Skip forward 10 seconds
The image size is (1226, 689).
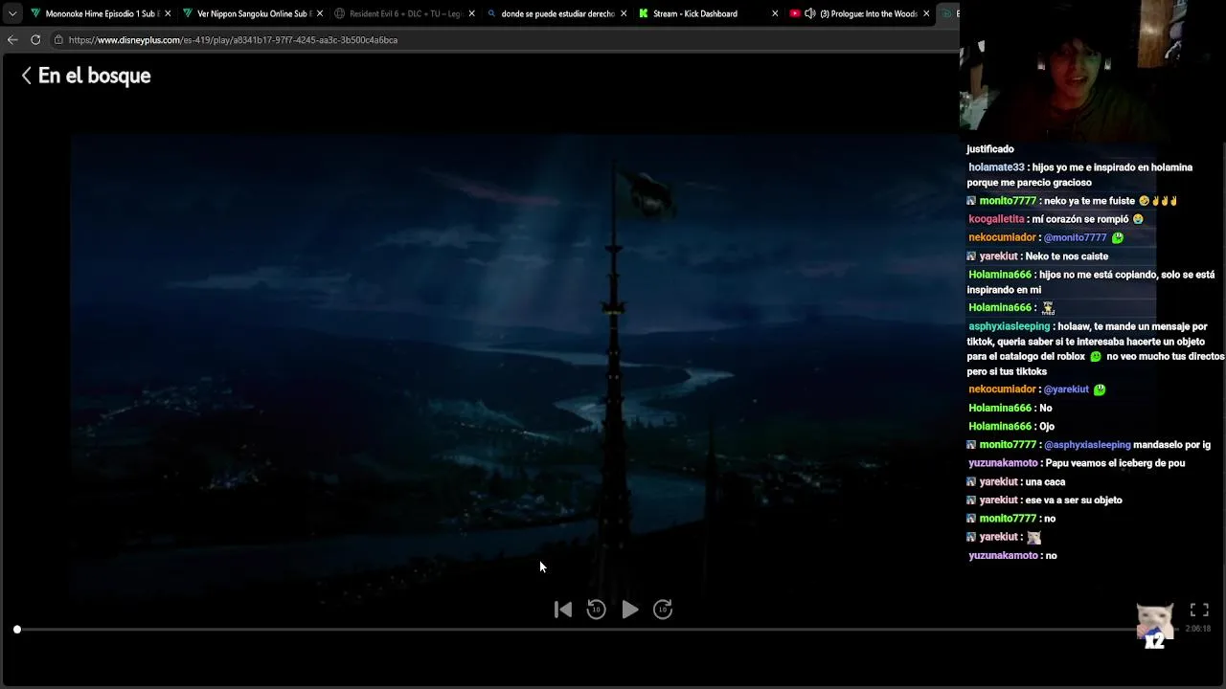tap(663, 610)
